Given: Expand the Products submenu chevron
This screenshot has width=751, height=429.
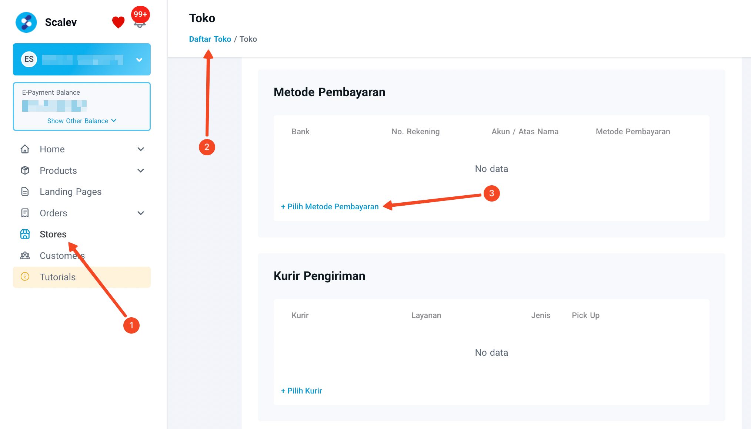Looking at the screenshot, I should (141, 170).
